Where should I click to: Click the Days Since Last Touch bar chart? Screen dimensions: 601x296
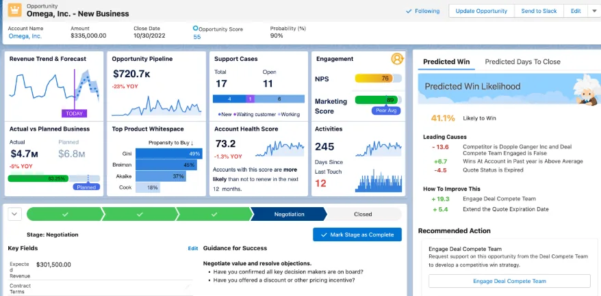tap(379, 180)
